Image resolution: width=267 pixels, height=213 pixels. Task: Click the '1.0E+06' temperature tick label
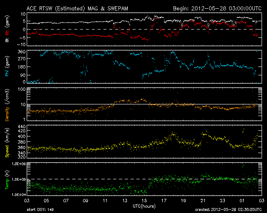[19, 164]
